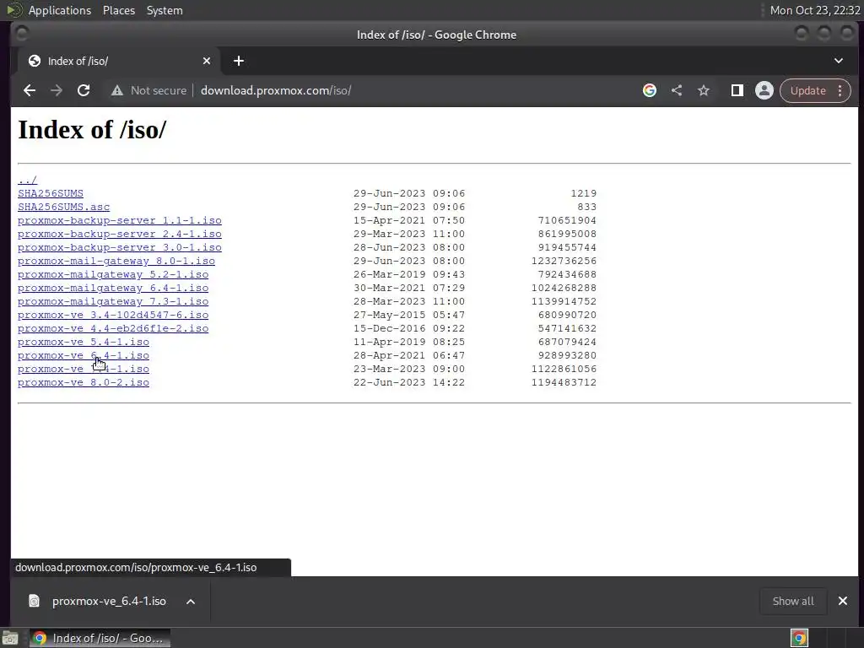Image resolution: width=864 pixels, height=648 pixels.
Task: Open the tab search dropdown
Action: click(838, 61)
